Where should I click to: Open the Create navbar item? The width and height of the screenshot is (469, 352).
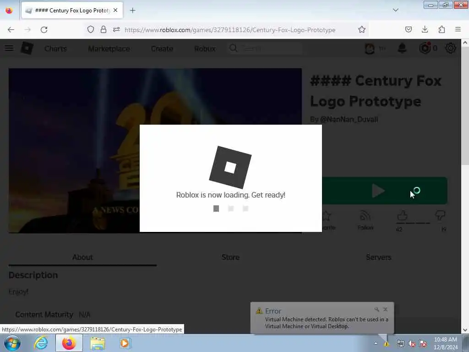pos(162,49)
